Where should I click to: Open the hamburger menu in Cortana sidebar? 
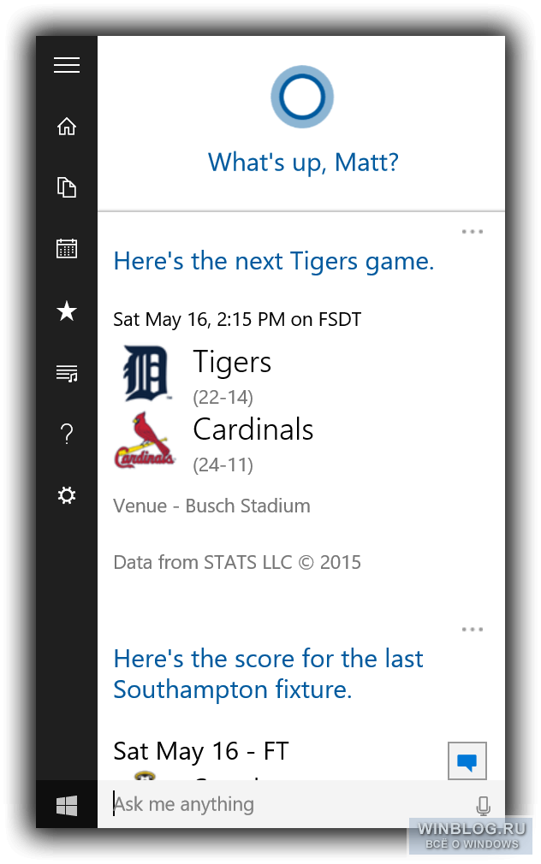point(67,65)
